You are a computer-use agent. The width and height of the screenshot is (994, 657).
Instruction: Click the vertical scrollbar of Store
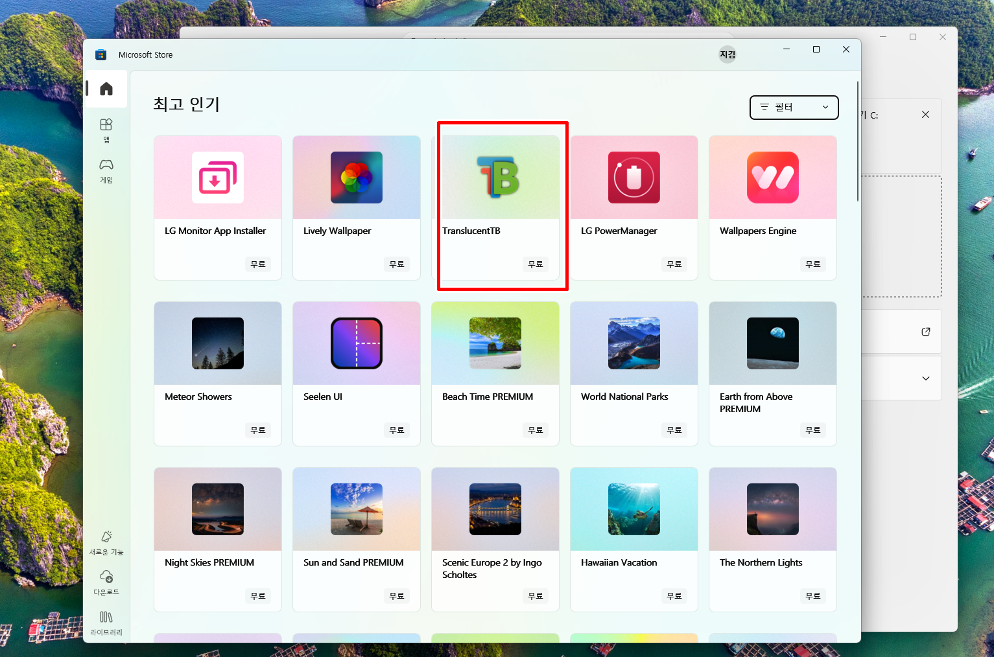click(x=857, y=141)
